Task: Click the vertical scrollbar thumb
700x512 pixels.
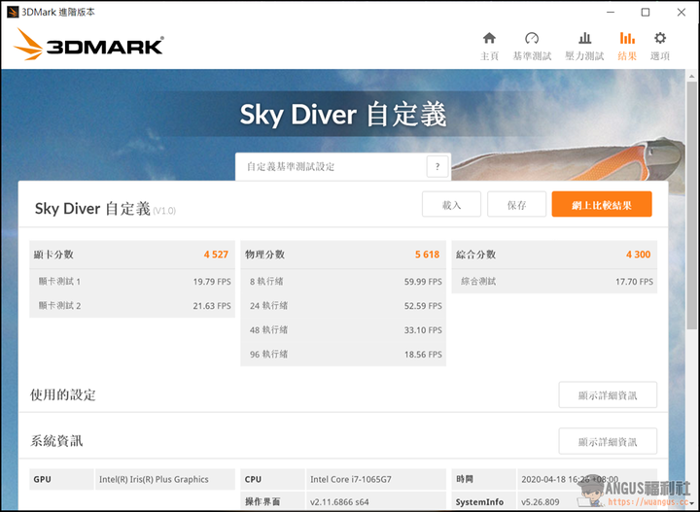Action: pos(692,205)
